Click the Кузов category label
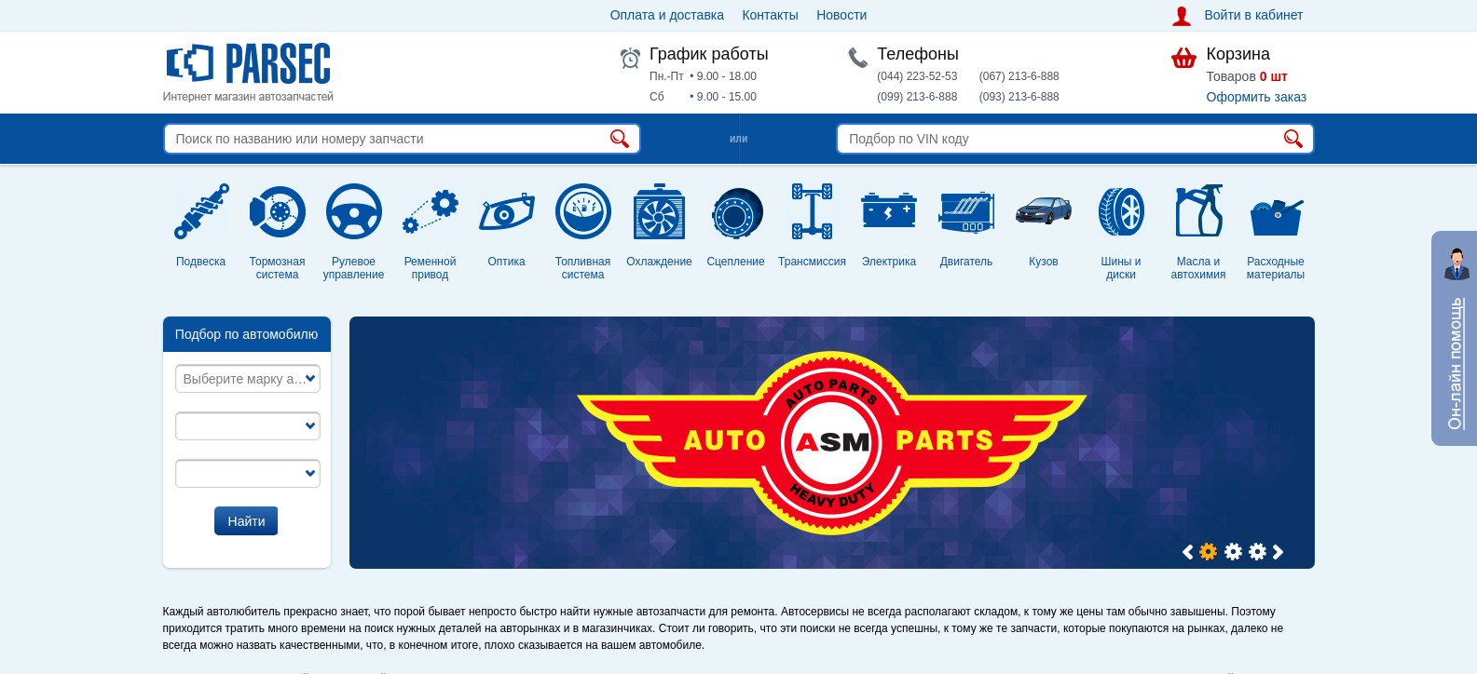 click(x=1044, y=262)
